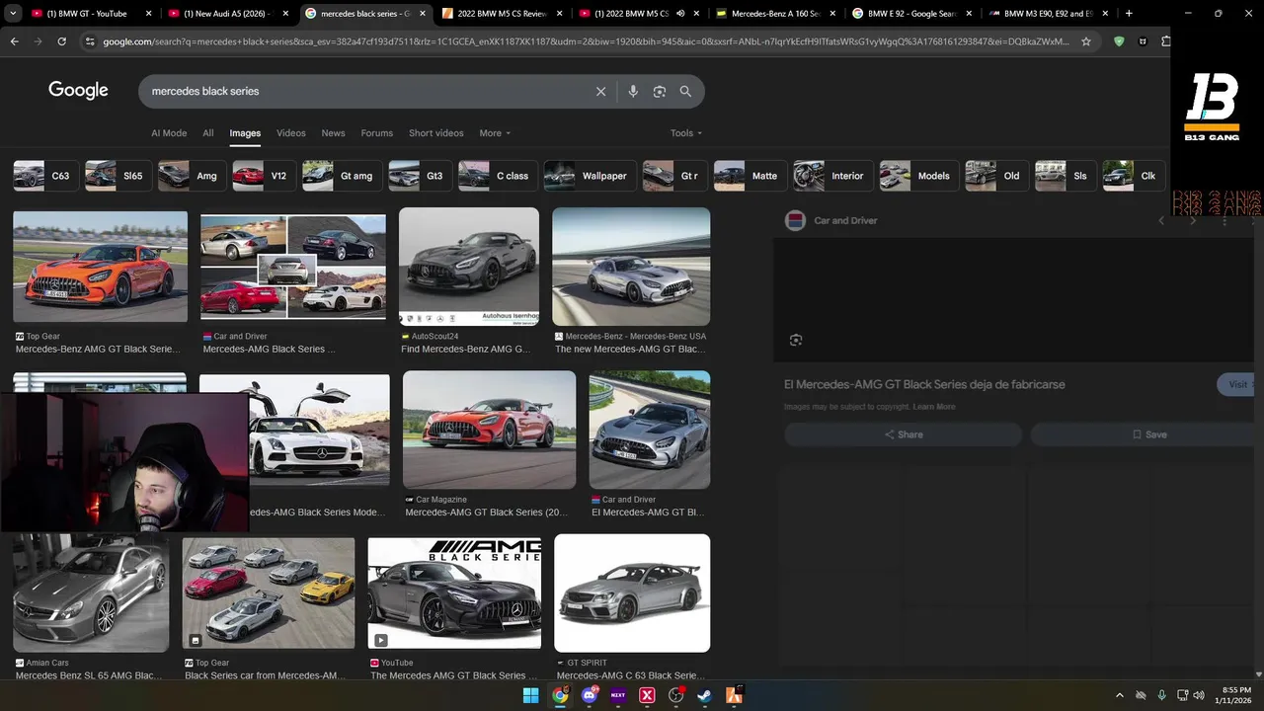Filter by C63 chip
The image size is (1264, 711).
45,176
